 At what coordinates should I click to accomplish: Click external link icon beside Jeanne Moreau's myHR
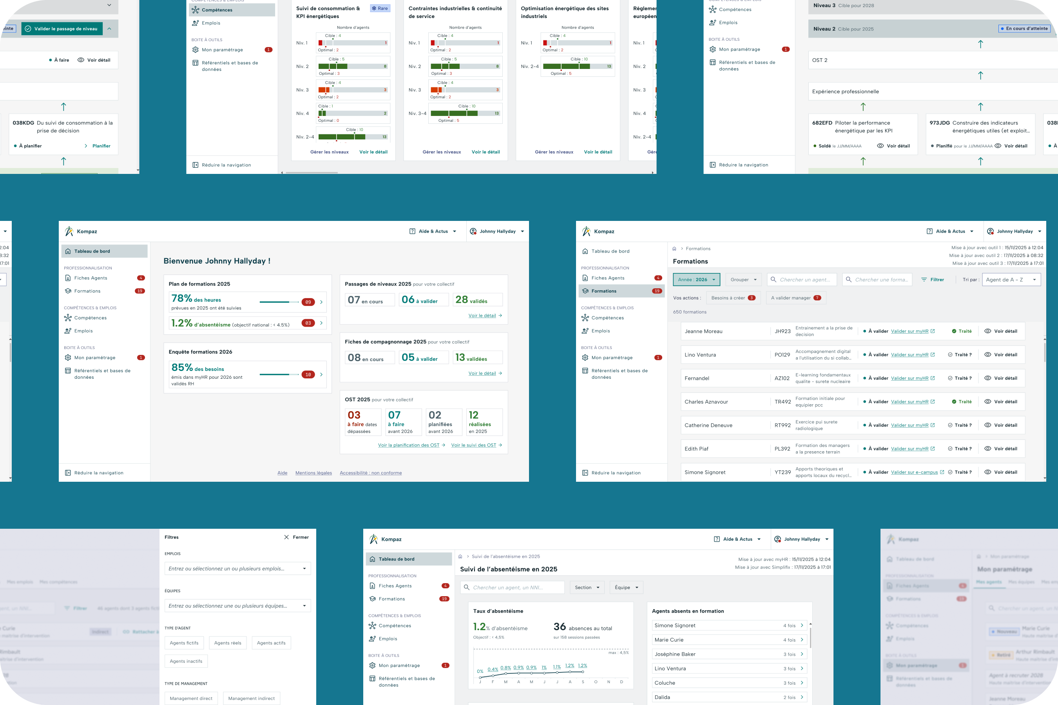point(933,331)
